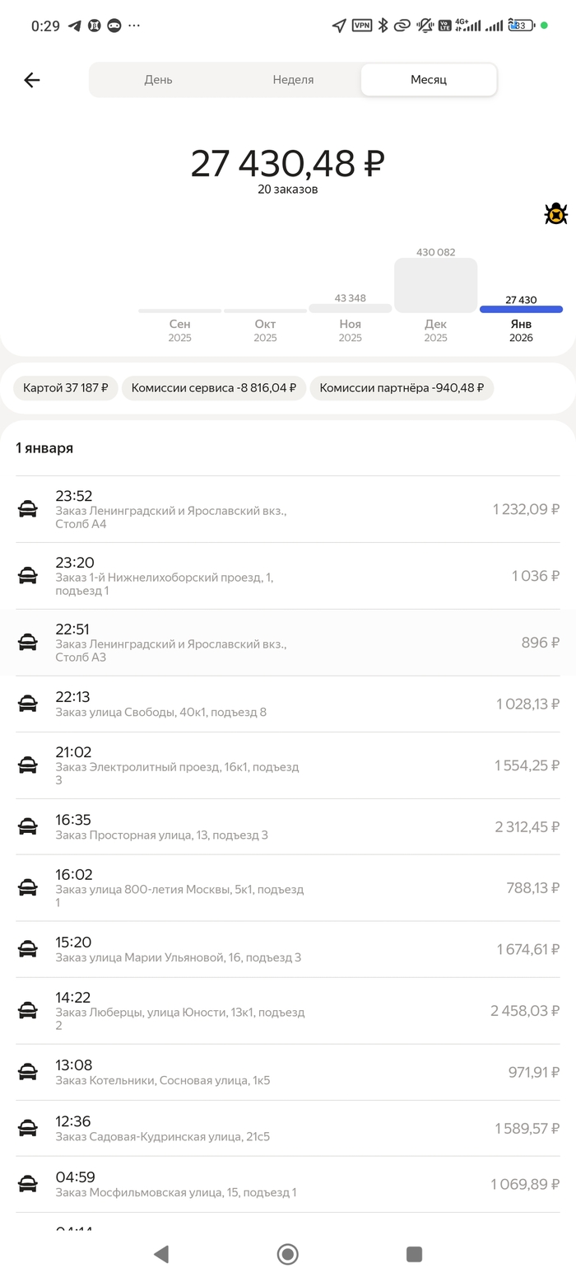This screenshot has height=1282, width=576.
Task: Select the Ноя 2025 bar in chart
Action: tap(351, 308)
